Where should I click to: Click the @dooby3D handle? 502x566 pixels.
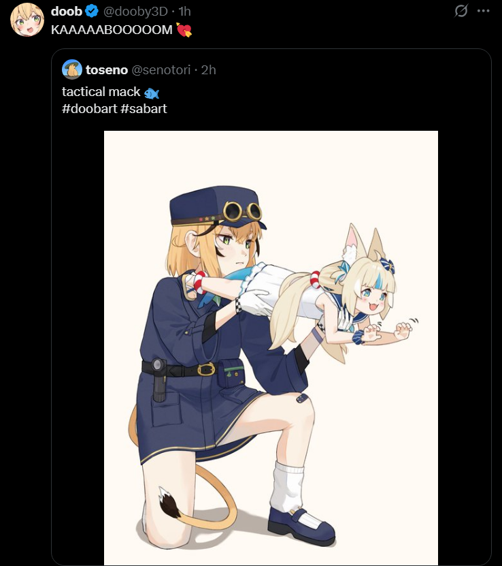[x=135, y=12]
